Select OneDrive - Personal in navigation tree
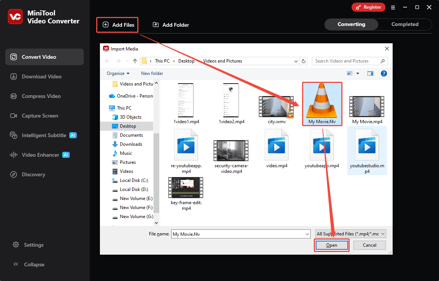This screenshot has width=439, height=281. pyautogui.click(x=131, y=96)
